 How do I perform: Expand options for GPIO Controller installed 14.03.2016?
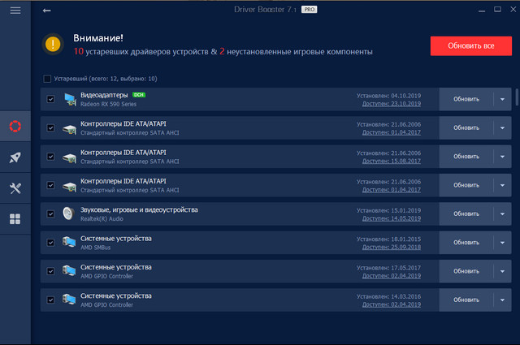[x=502, y=300]
